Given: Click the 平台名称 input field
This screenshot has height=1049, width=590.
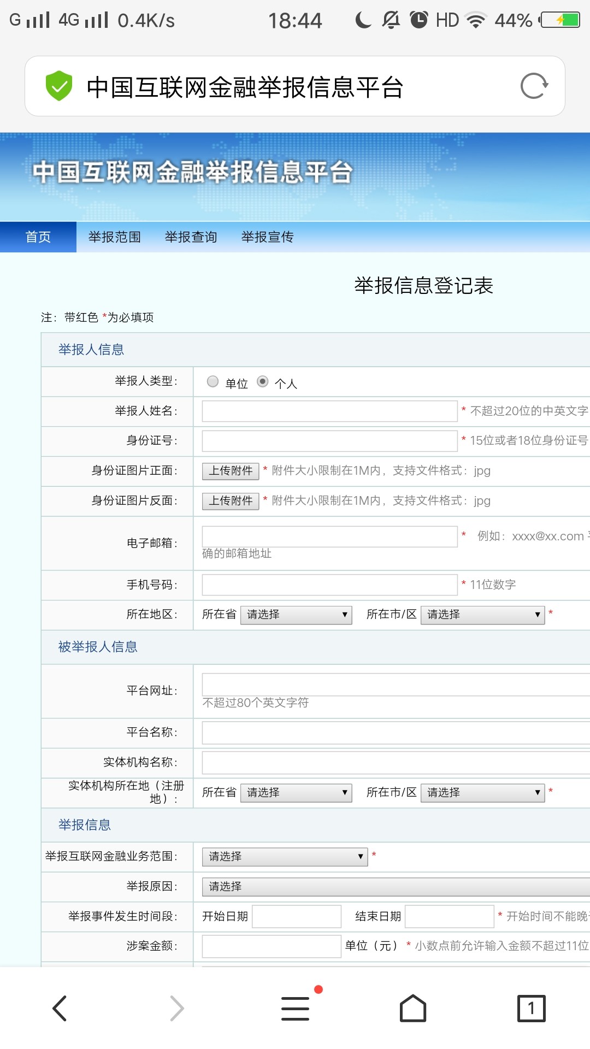Looking at the screenshot, I should 396,733.
